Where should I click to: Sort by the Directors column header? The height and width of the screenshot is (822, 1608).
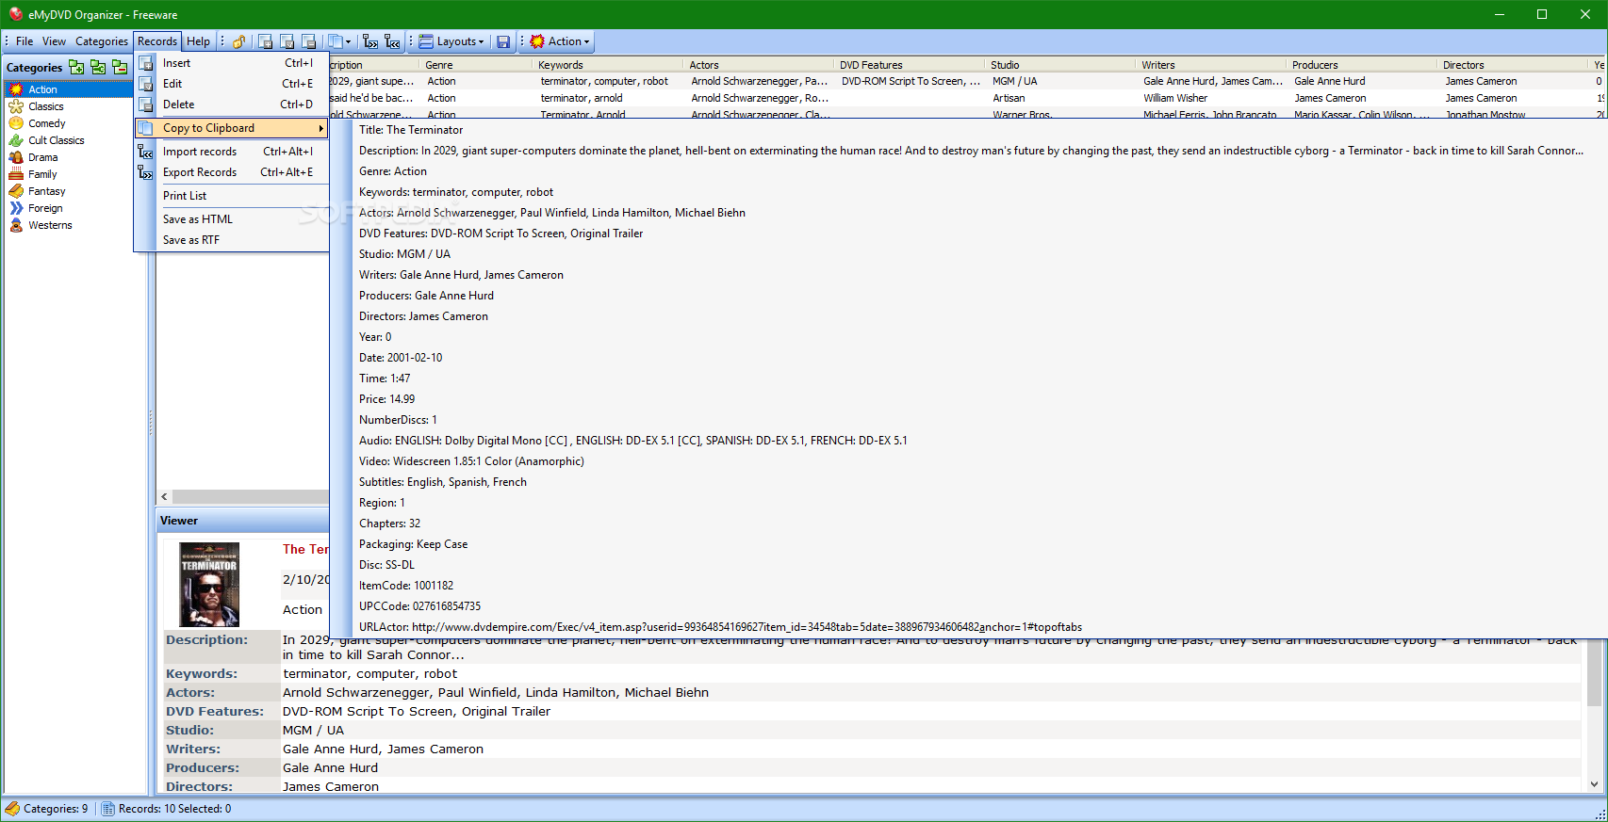click(1513, 65)
